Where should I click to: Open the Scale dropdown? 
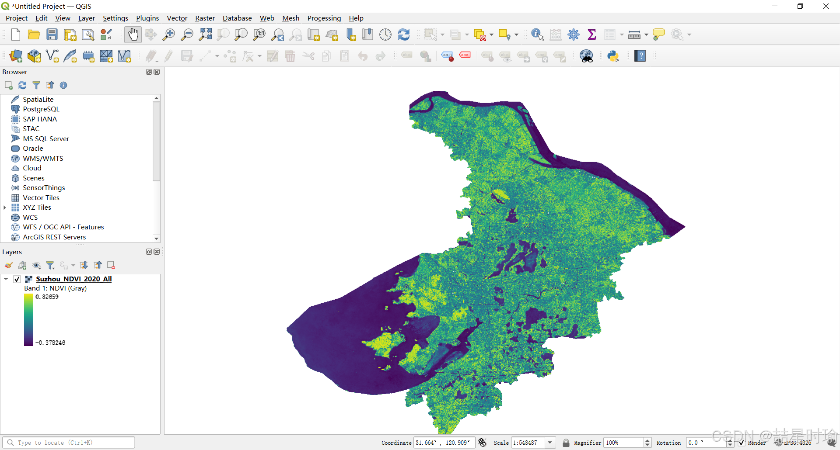[549, 443]
